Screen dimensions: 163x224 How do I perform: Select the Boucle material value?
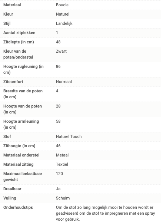[62, 5]
